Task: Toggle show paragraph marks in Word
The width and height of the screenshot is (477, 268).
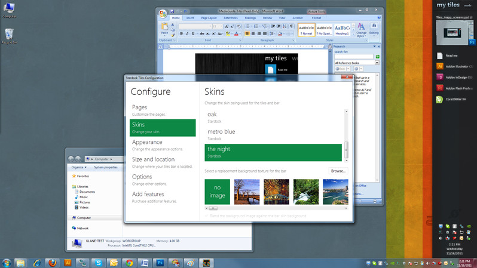Action: 292,26
